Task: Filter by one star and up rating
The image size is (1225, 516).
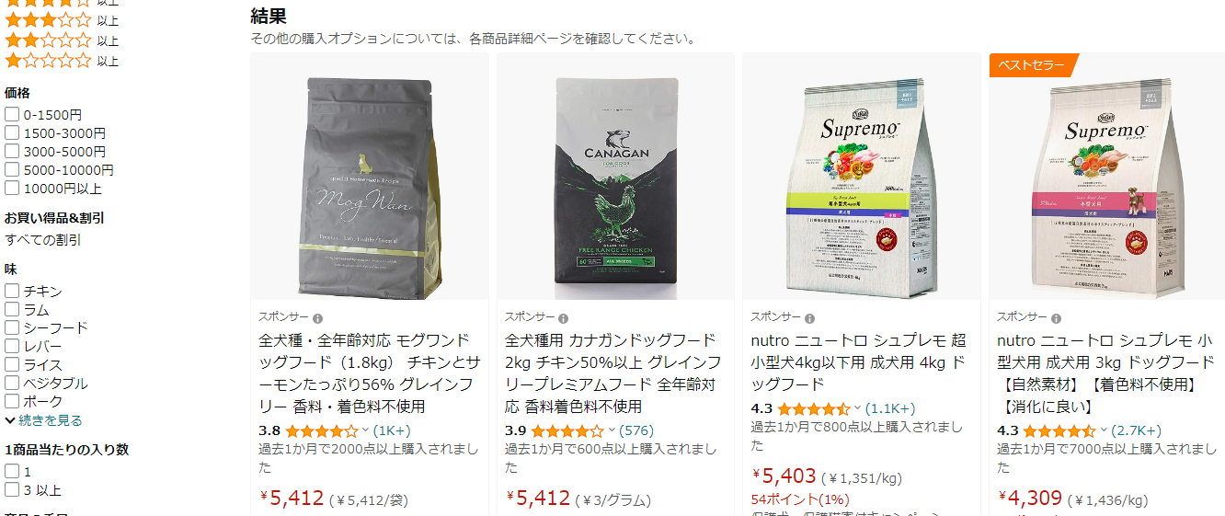Action: (62, 61)
